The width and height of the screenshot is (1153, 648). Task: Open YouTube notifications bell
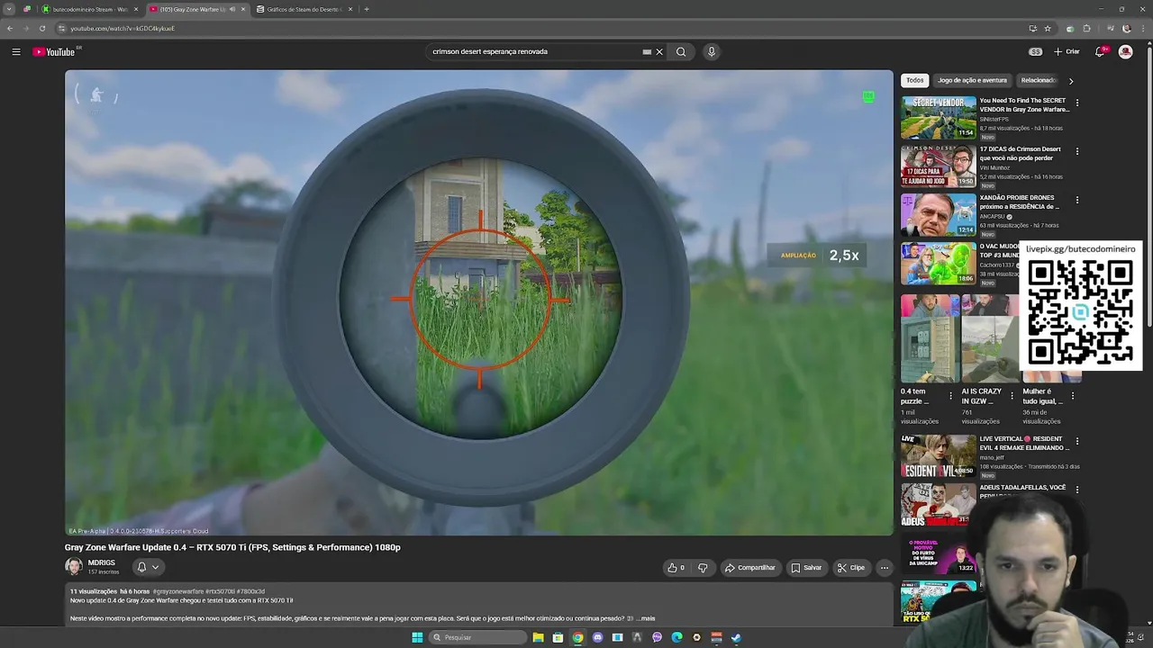[x=1100, y=52]
